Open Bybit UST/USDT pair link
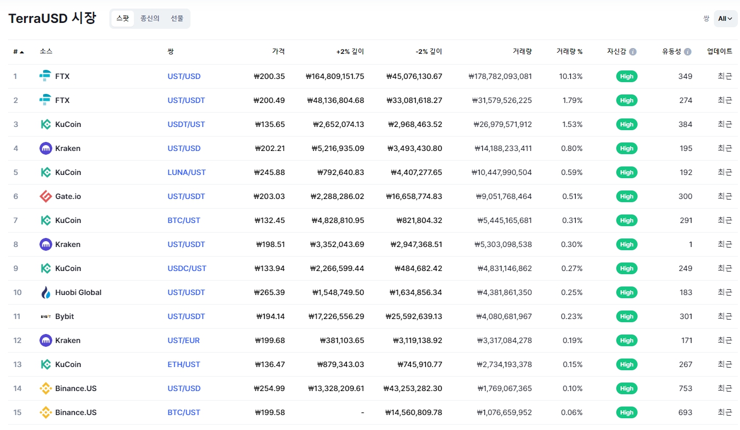The image size is (740, 430). point(186,316)
